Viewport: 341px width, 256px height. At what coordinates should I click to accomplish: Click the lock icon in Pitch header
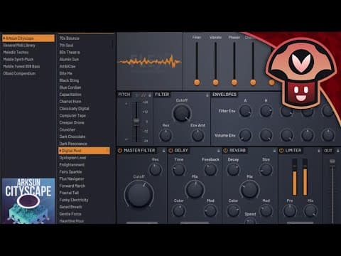150,95
